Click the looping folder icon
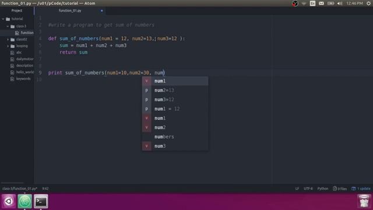Image resolution: width=373 pixels, height=210 pixels. click(13, 46)
